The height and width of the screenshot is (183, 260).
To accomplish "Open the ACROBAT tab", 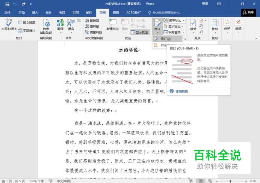I will click(x=133, y=13).
